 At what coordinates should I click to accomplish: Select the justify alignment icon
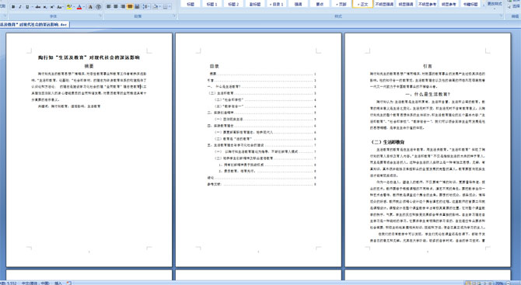tap(130, 7)
